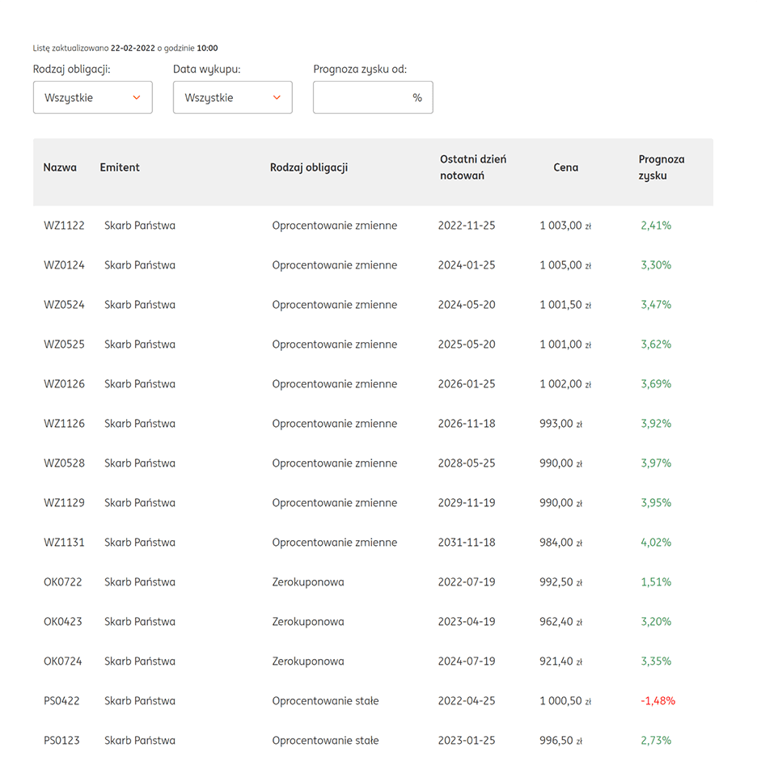Select zero-coupon bond OK0722

63,582
